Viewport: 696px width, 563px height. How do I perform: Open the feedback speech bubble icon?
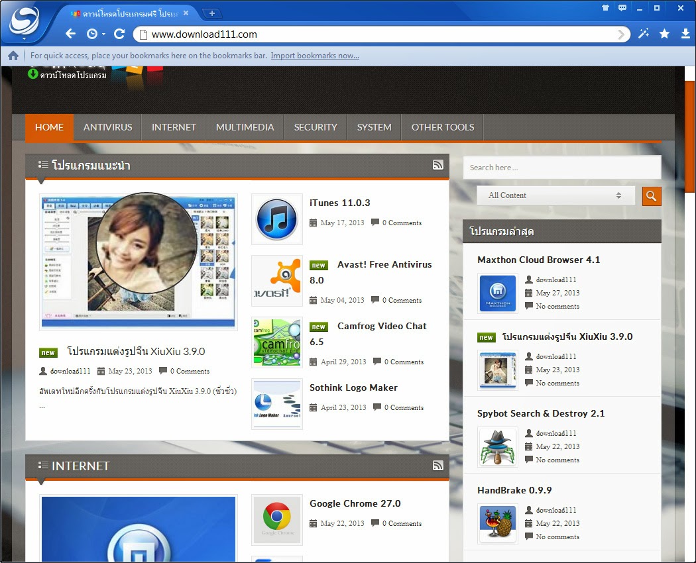[622, 7]
